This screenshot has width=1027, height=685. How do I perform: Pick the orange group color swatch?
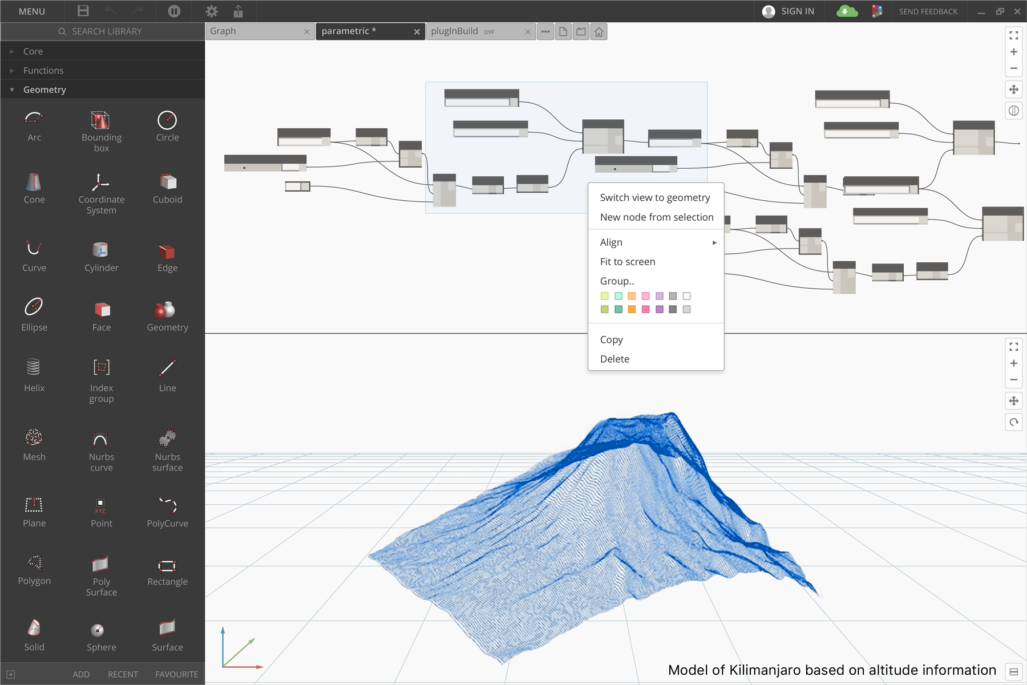pos(632,309)
